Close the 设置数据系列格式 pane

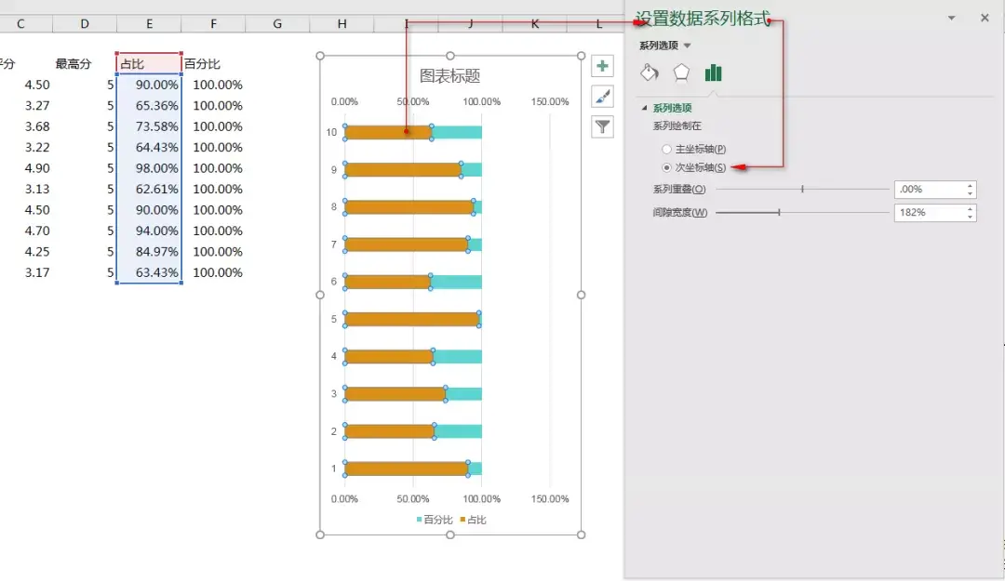[x=985, y=18]
